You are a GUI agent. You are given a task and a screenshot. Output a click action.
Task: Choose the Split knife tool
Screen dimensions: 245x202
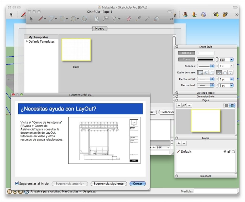point(147,19)
